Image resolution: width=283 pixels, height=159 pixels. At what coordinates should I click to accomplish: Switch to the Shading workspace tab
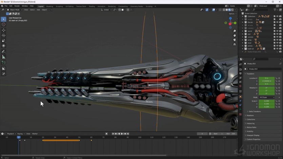pyautogui.click(x=92, y=6)
